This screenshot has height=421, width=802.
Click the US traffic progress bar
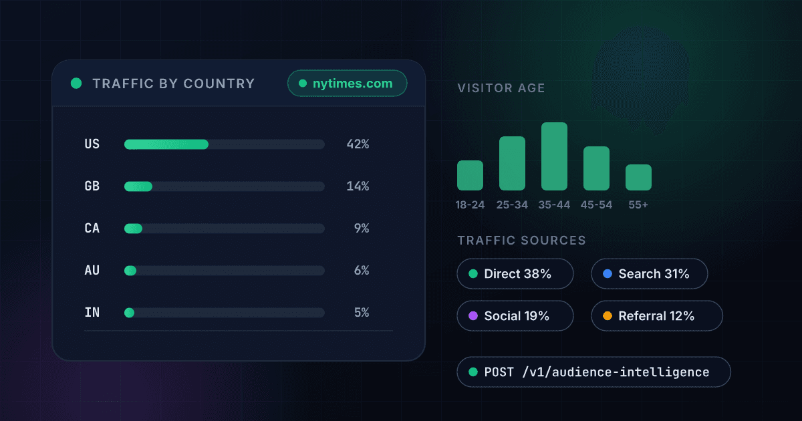click(225, 144)
